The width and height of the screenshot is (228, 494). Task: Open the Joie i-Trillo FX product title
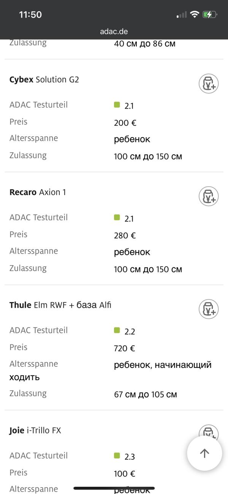tap(35, 430)
